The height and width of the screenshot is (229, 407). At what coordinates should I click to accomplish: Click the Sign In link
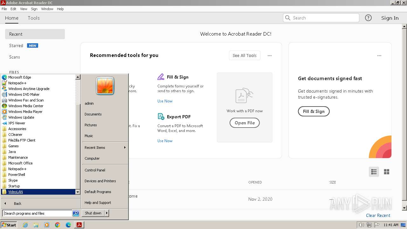[x=390, y=18]
